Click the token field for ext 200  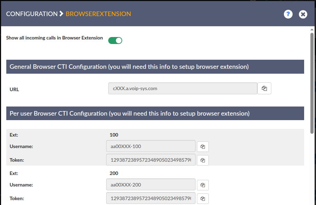pos(150,198)
